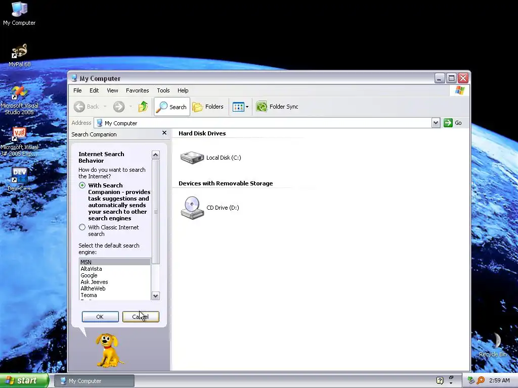Open Microsoft Visual Studio 2005 shortcut

(x=20, y=101)
